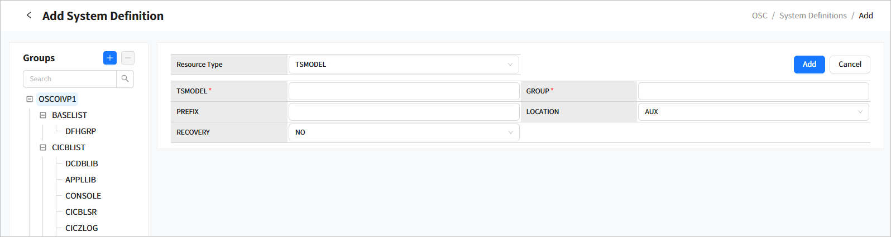891x237 pixels.
Task: Click the blue plus icon to add group
Action: 110,58
